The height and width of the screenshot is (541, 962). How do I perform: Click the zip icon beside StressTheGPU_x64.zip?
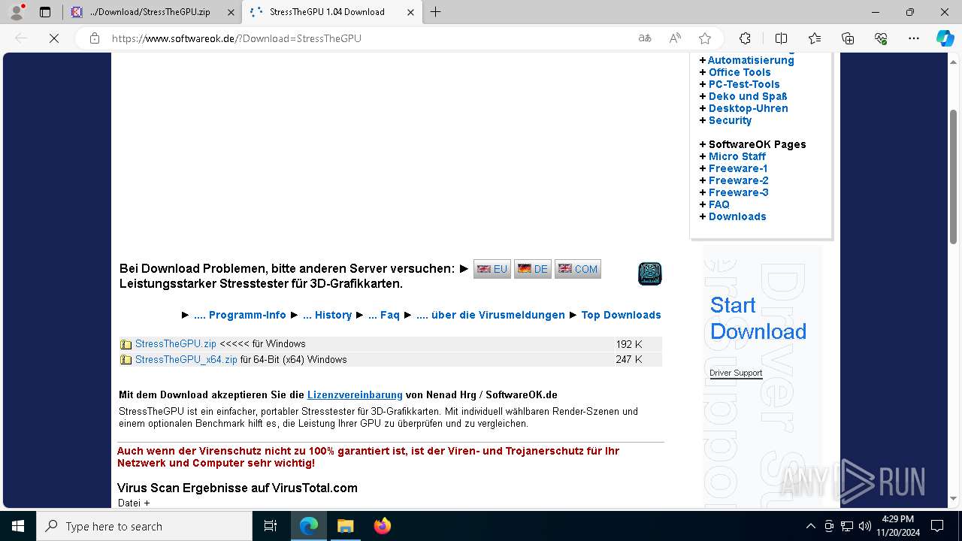126,360
